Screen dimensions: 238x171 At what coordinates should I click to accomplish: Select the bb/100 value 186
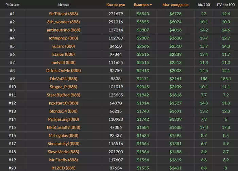click(204, 79)
